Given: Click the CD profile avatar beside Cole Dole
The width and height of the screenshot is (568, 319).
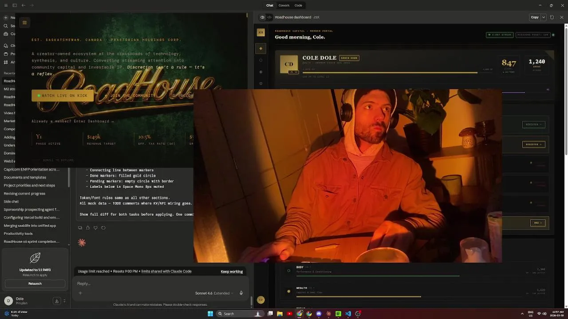Looking at the screenshot, I should click(x=289, y=64).
